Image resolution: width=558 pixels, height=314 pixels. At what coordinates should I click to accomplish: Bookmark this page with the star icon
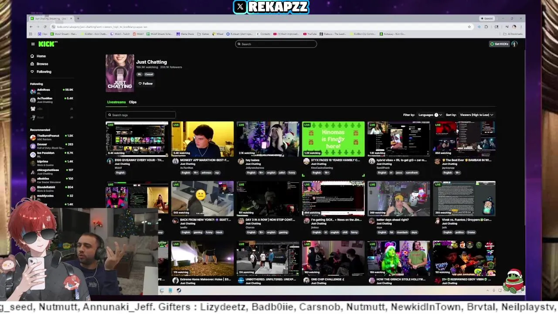click(x=469, y=27)
